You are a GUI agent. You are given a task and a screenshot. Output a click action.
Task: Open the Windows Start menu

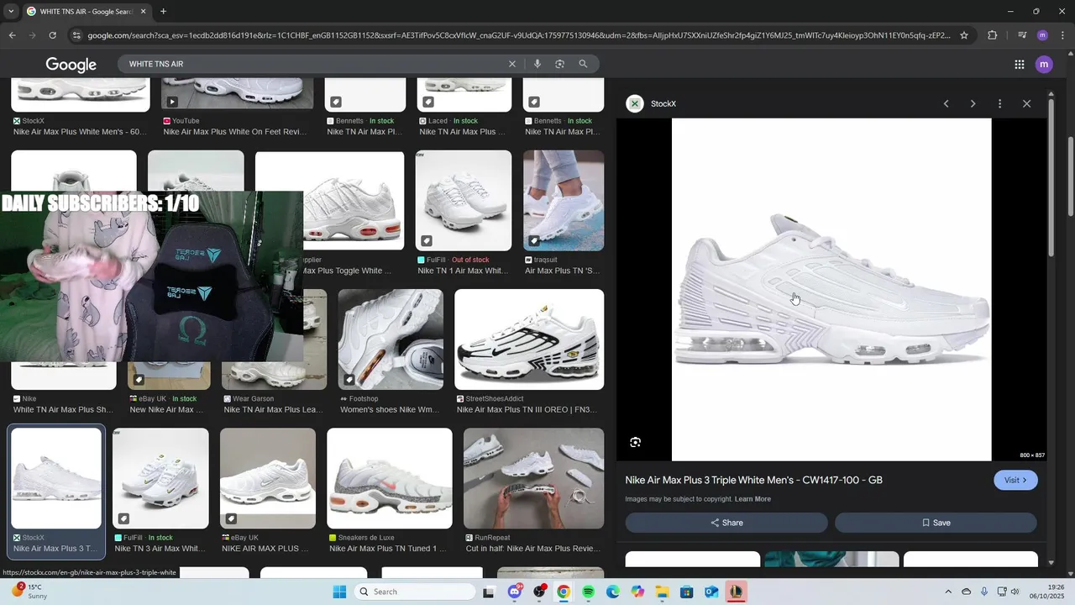point(339,592)
